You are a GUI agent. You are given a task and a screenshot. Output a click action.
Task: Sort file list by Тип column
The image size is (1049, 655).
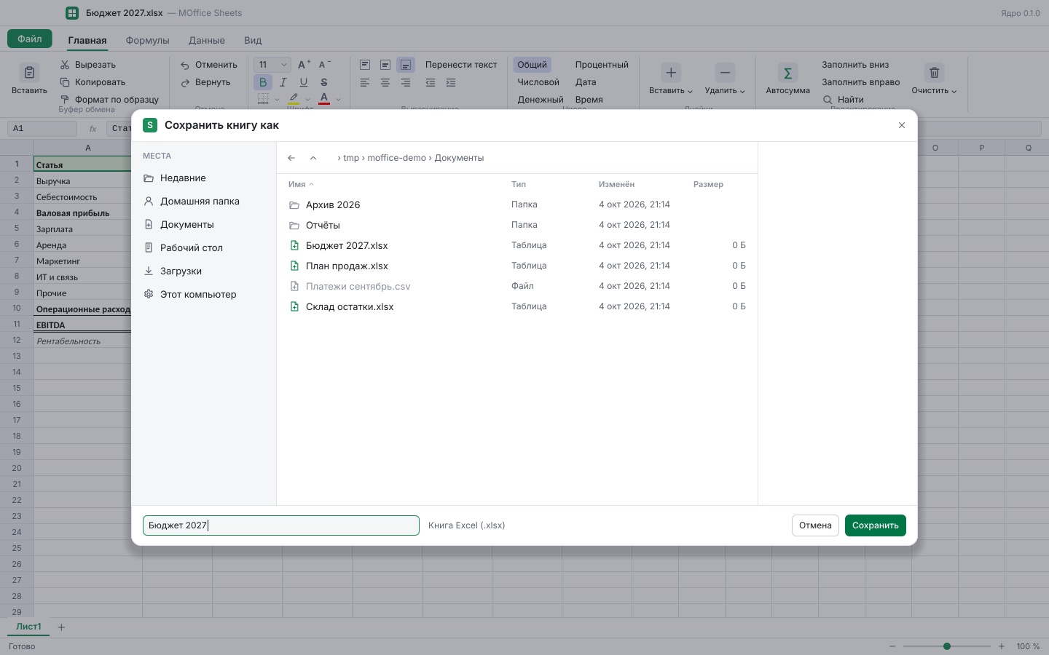coord(519,184)
